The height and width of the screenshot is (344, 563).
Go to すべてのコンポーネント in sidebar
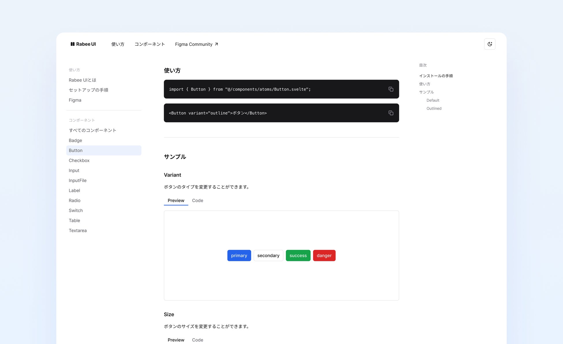(92, 130)
